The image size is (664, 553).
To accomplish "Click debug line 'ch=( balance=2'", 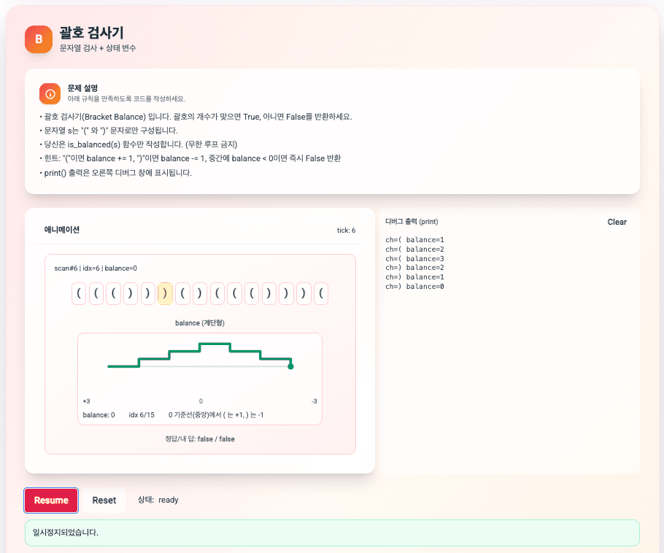I will (414, 249).
